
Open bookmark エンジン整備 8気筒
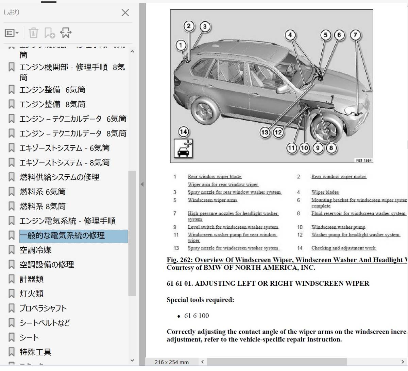click(52, 104)
